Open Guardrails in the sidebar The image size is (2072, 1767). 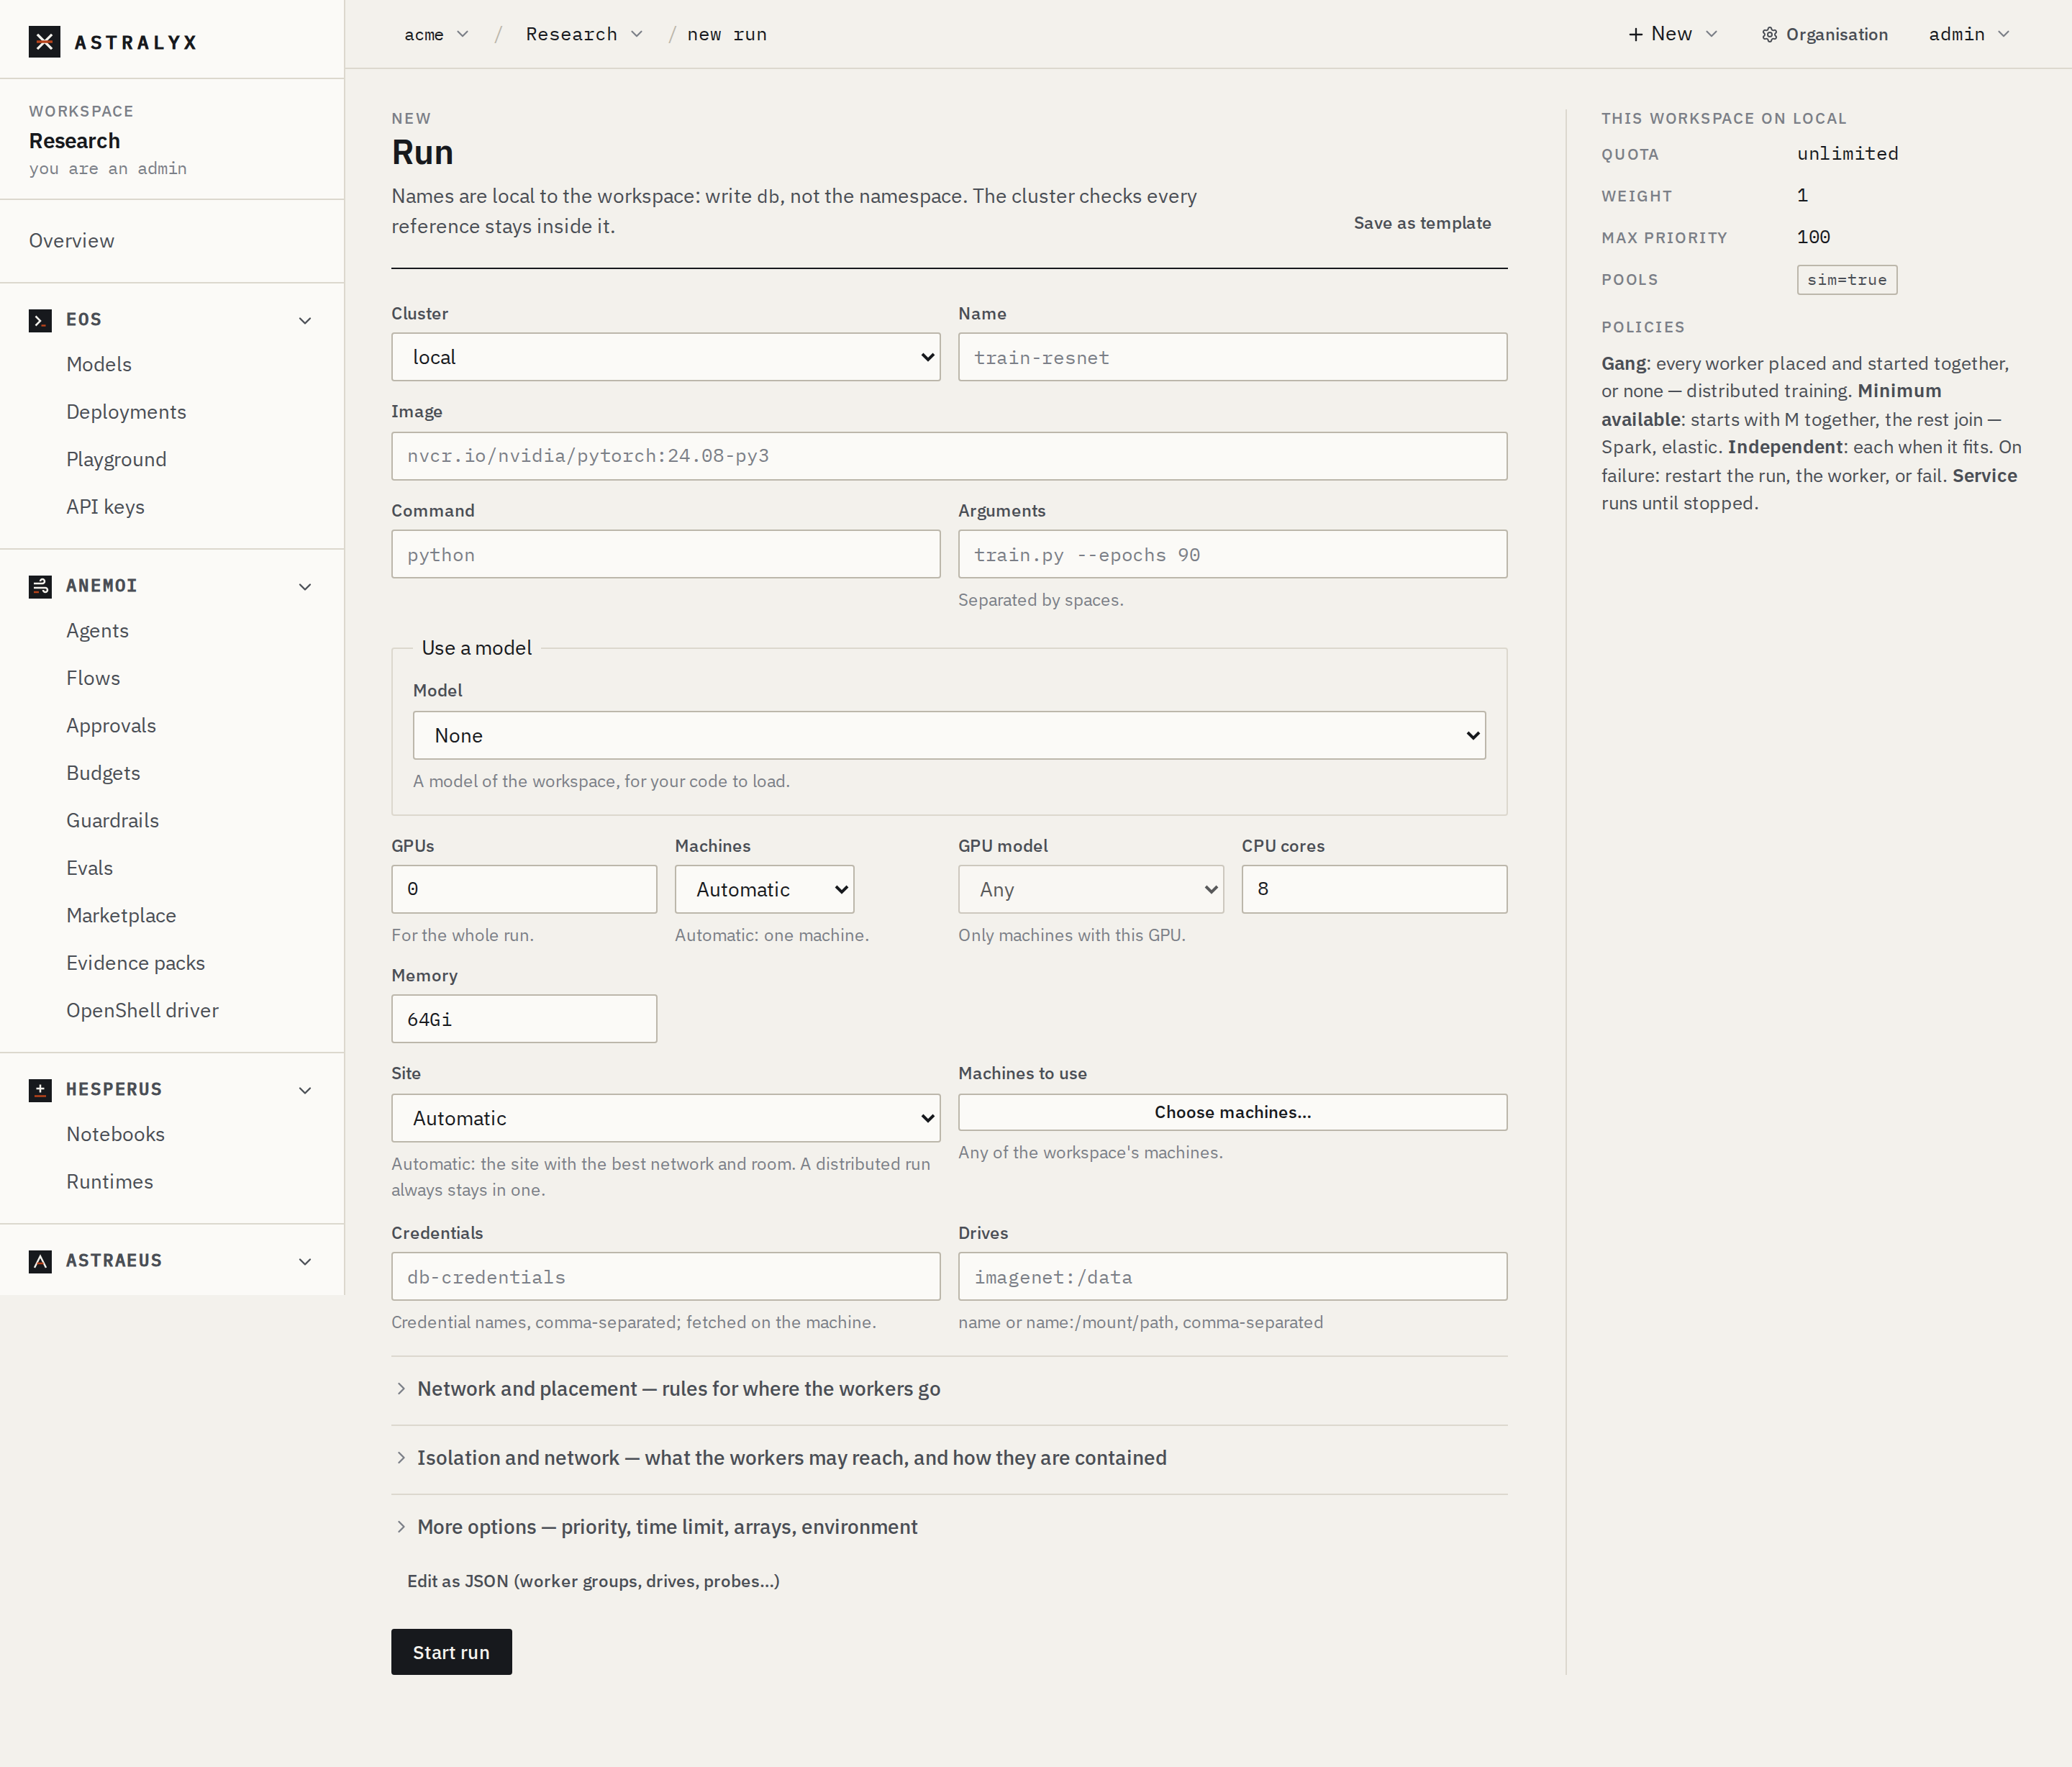[112, 821]
